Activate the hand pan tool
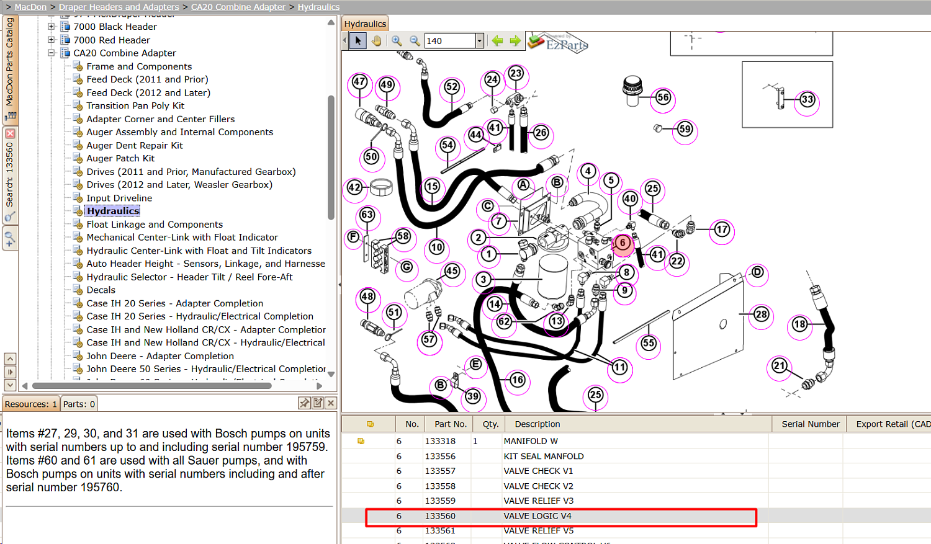 tap(377, 41)
